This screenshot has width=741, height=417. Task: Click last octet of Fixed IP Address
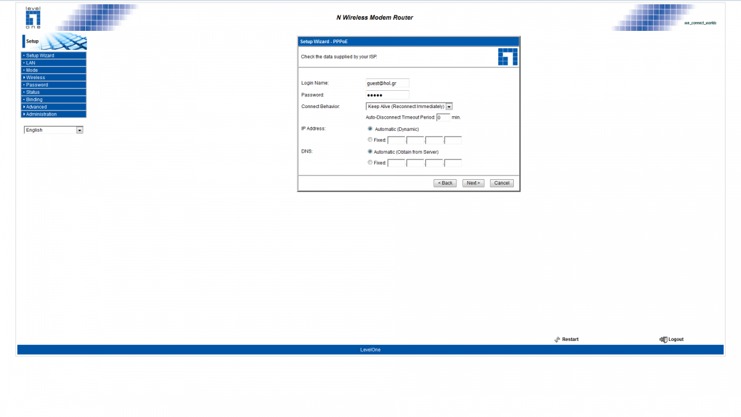click(x=453, y=140)
